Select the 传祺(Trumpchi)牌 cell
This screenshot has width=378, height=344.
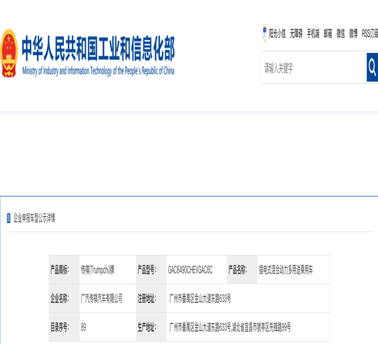click(x=108, y=270)
